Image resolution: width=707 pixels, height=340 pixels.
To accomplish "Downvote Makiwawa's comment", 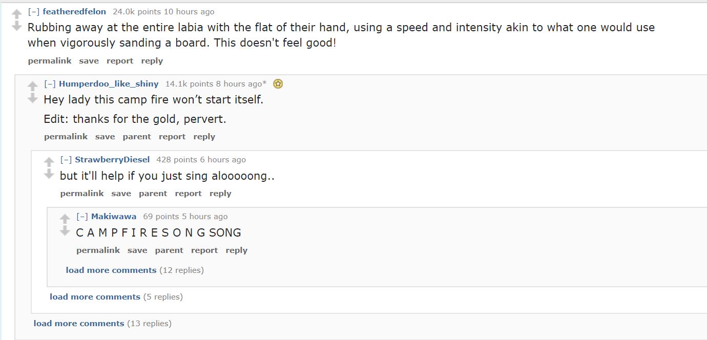I will 65,231.
